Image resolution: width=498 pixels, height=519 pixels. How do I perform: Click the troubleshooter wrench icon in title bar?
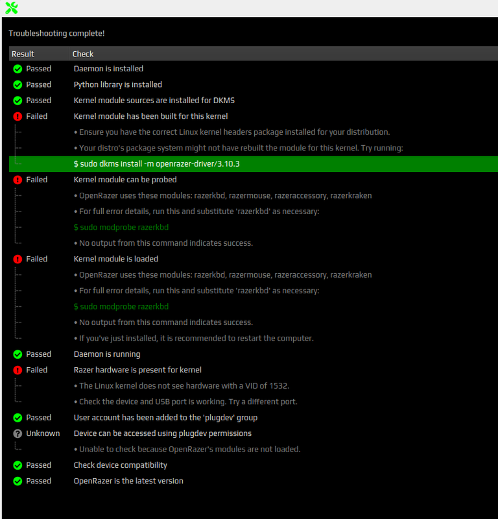11,8
